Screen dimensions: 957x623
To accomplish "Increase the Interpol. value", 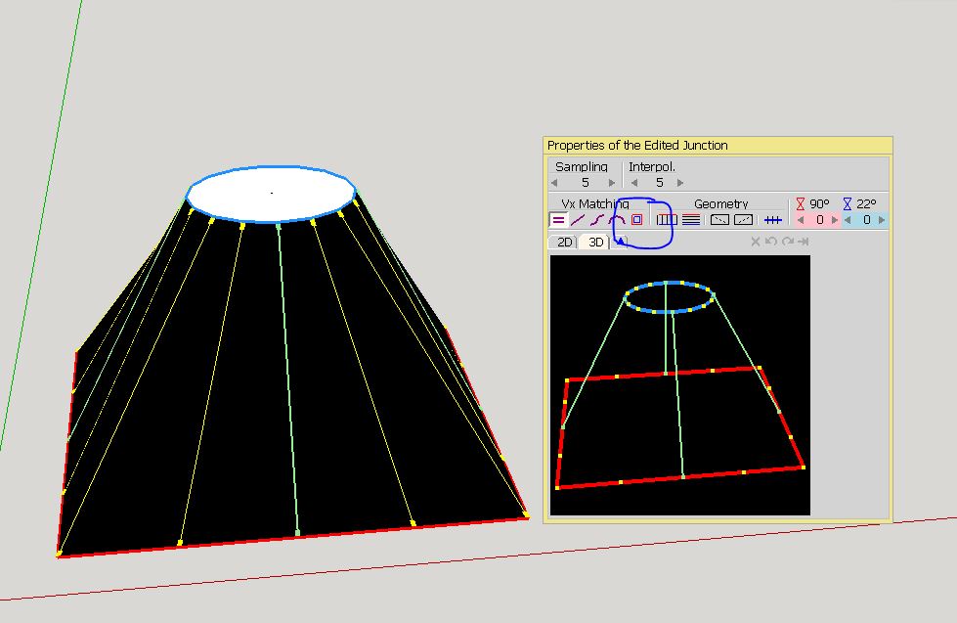I will [x=680, y=183].
